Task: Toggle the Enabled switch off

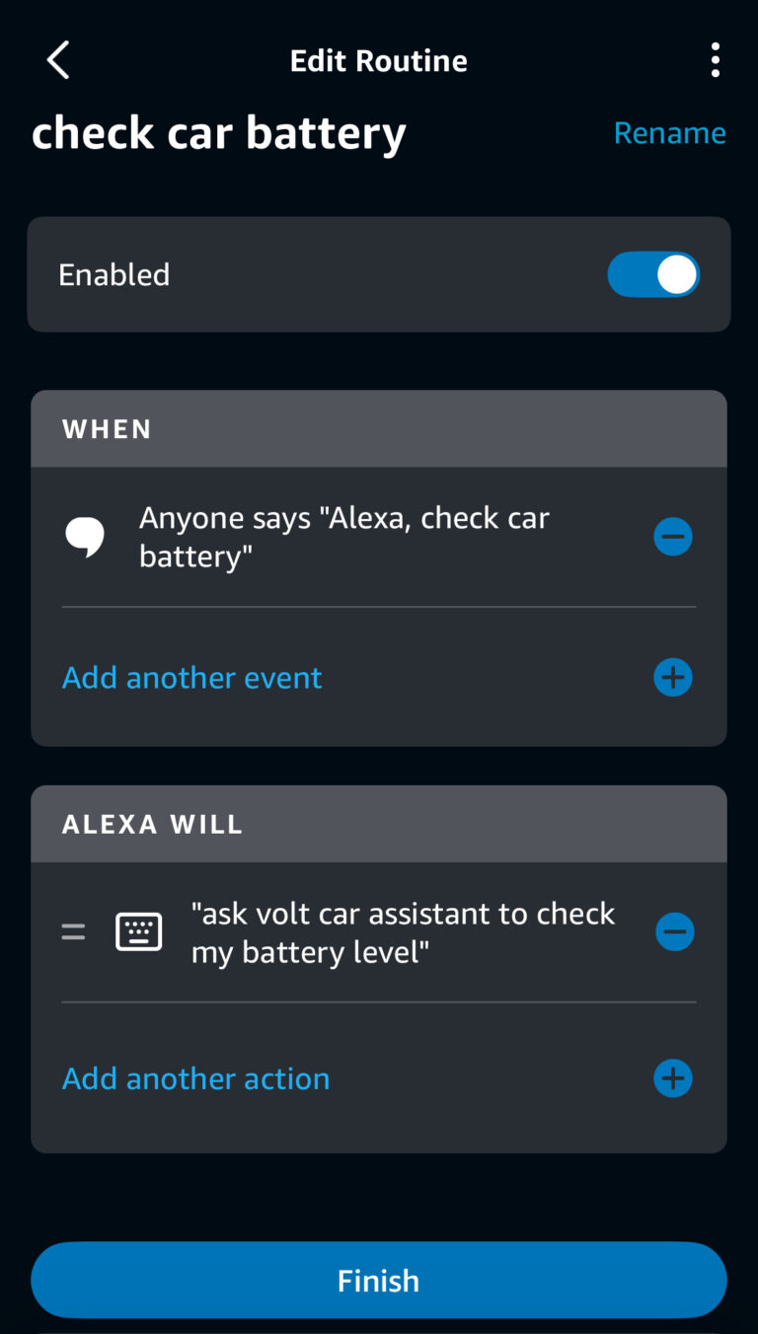Action: [652, 274]
